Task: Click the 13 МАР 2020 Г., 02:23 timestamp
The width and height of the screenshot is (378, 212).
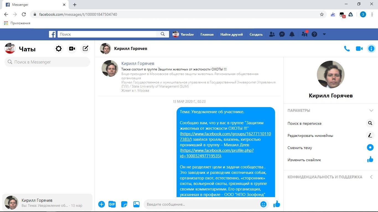Action: tap(189, 102)
